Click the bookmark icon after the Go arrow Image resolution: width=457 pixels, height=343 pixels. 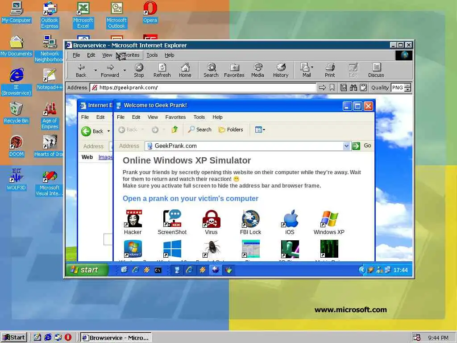coord(332,88)
